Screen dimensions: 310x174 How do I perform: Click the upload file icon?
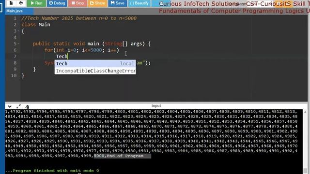(x=21, y=3)
